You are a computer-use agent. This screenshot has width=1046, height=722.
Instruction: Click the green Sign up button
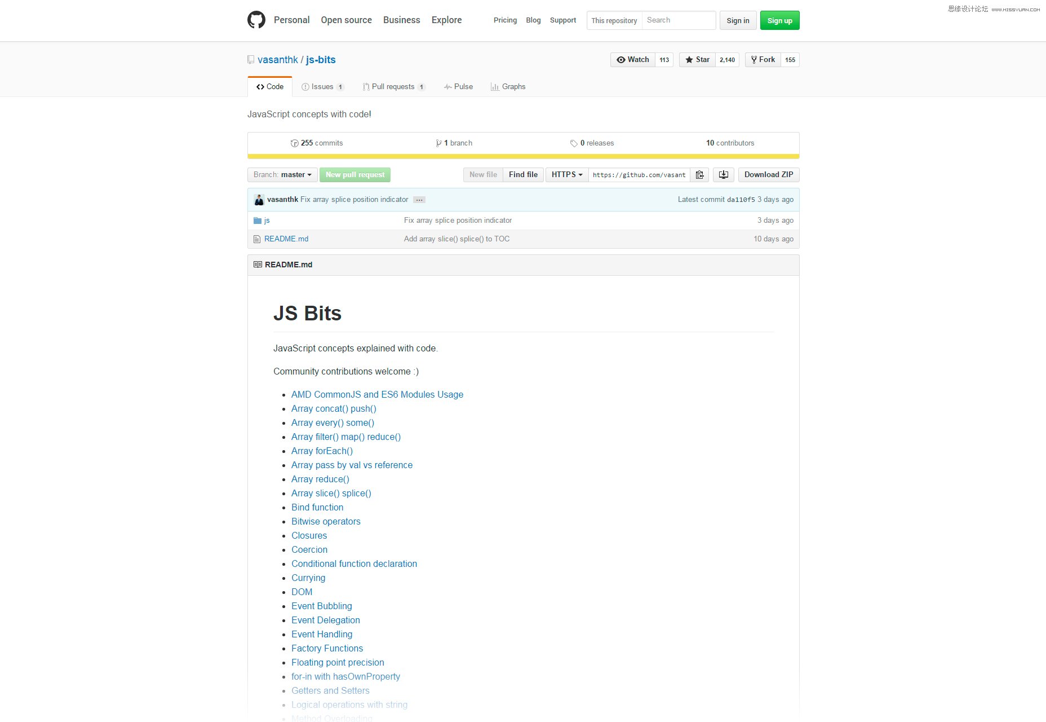point(780,20)
